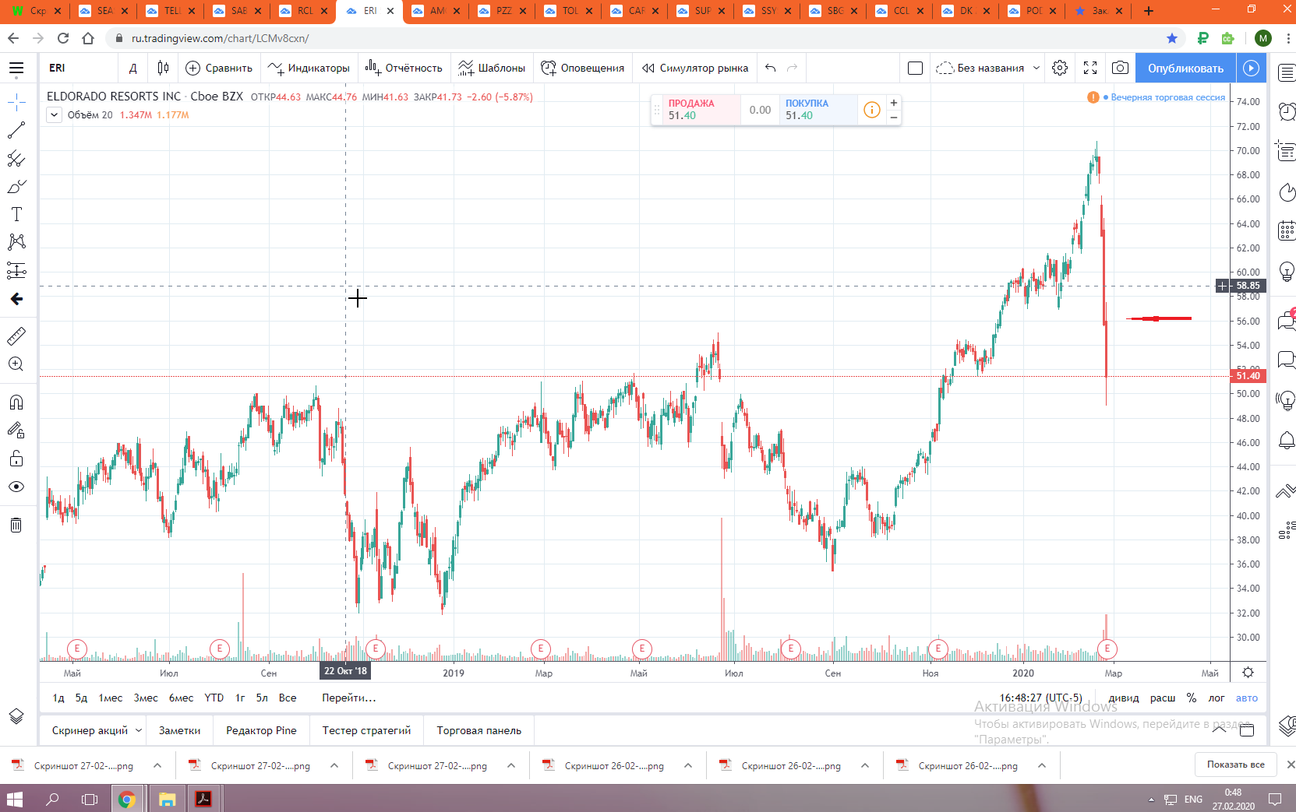Screen dimensions: 1296x812
Task: Select the brush drawing tool
Action: click(x=16, y=187)
